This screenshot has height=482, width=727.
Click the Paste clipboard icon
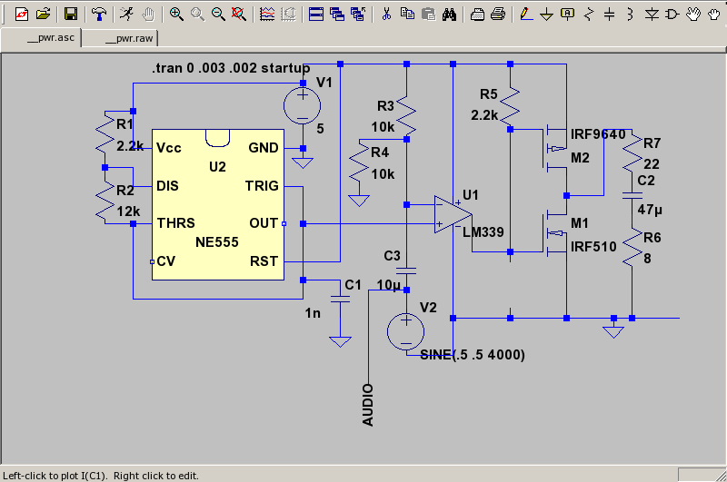(428, 15)
